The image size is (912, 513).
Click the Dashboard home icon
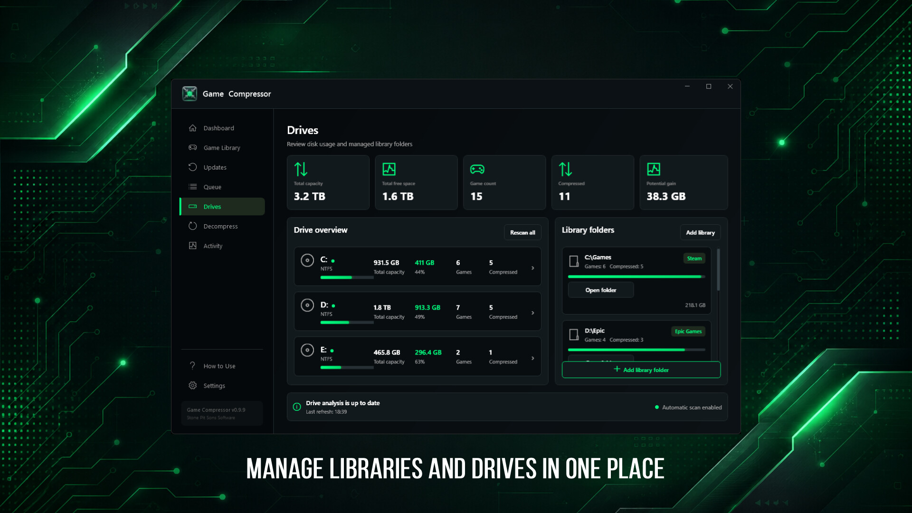[192, 128]
